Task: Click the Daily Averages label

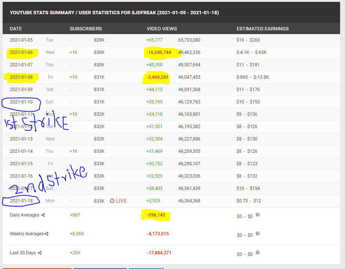Action: coord(25,215)
